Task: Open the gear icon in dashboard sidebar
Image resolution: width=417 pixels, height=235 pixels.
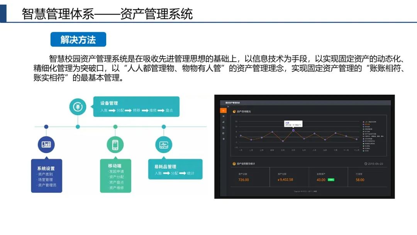Action: tap(224, 139)
